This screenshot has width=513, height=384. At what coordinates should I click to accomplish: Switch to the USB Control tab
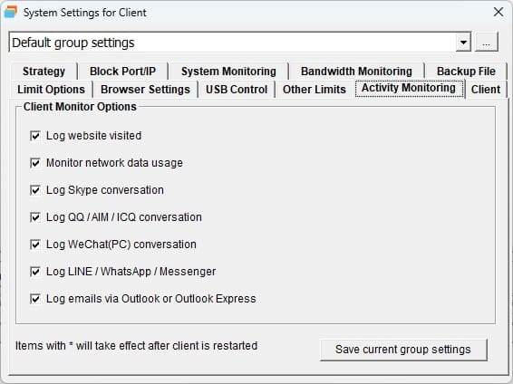(237, 90)
